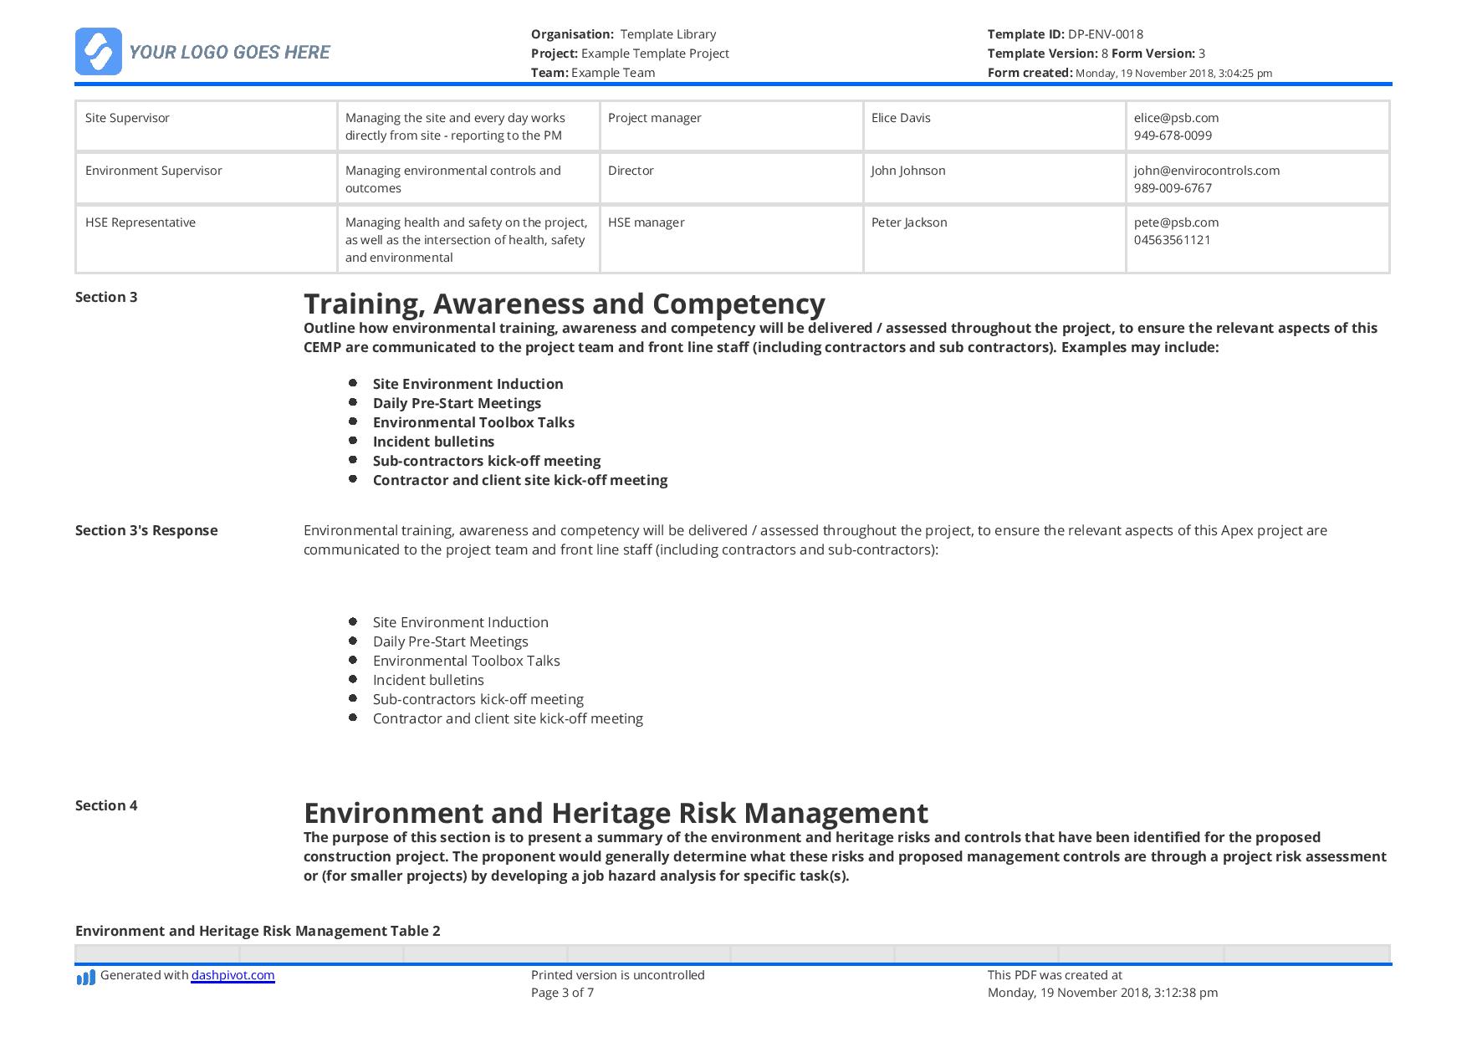Image resolution: width=1467 pixels, height=1037 pixels.
Task: Click the 'Environment and Heritage Risk Management Table 2' label
Action: [x=258, y=931]
